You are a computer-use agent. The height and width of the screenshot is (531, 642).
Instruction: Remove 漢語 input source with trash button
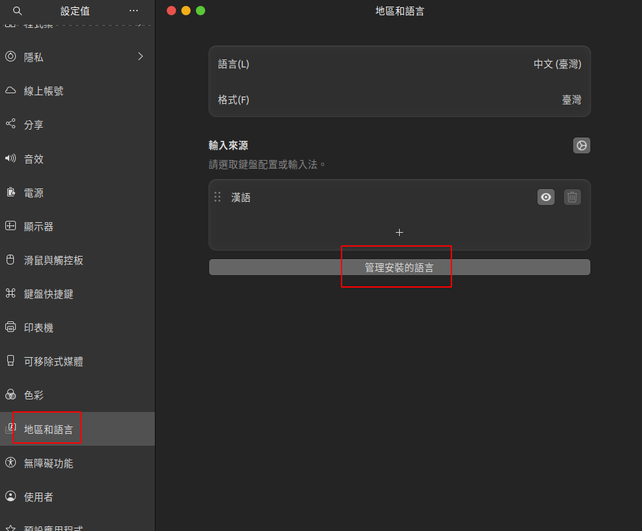572,197
